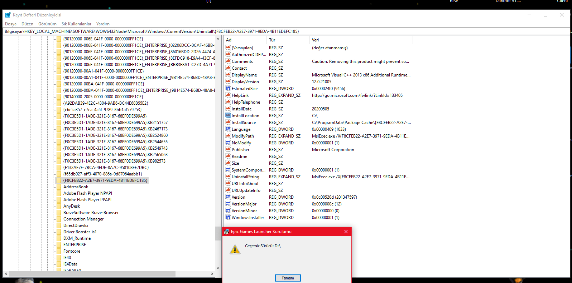The width and height of the screenshot is (572, 283).
Task: Click the '20200505' InstallDate data cell
Action: coord(321,109)
